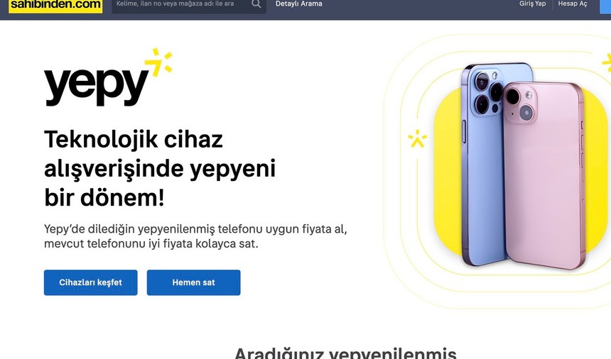The image size is (611, 359).
Task: Click the 'Yepy'de dilediğin yepyenilenmiş' description text
Action: (x=195, y=236)
